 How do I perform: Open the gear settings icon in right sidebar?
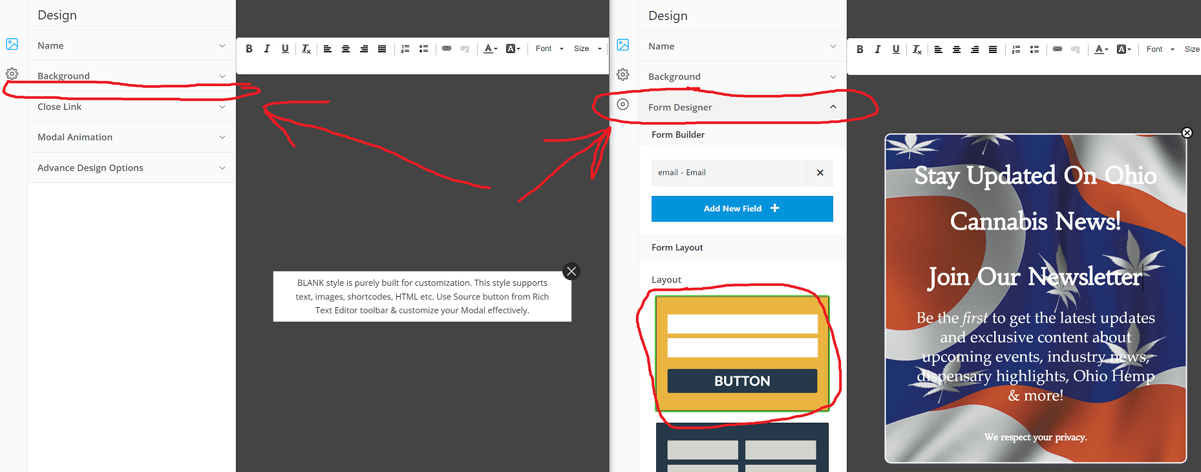click(622, 74)
